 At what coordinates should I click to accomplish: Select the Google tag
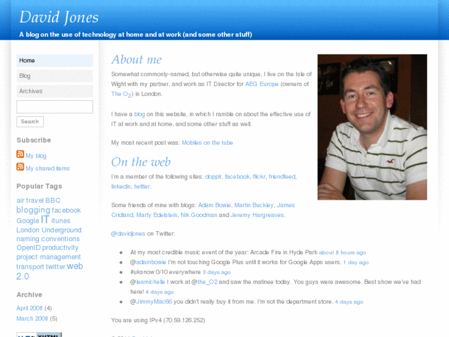28,221
